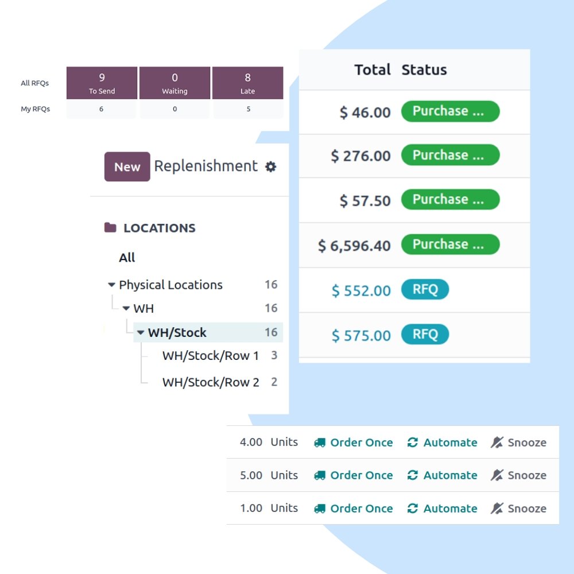This screenshot has height=574, width=574.
Task: Open the Late RFQs panel showing 8
Action: pos(248,83)
